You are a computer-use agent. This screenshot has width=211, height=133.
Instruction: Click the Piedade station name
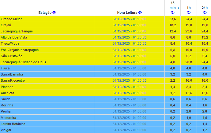pyautogui.click(x=7, y=87)
